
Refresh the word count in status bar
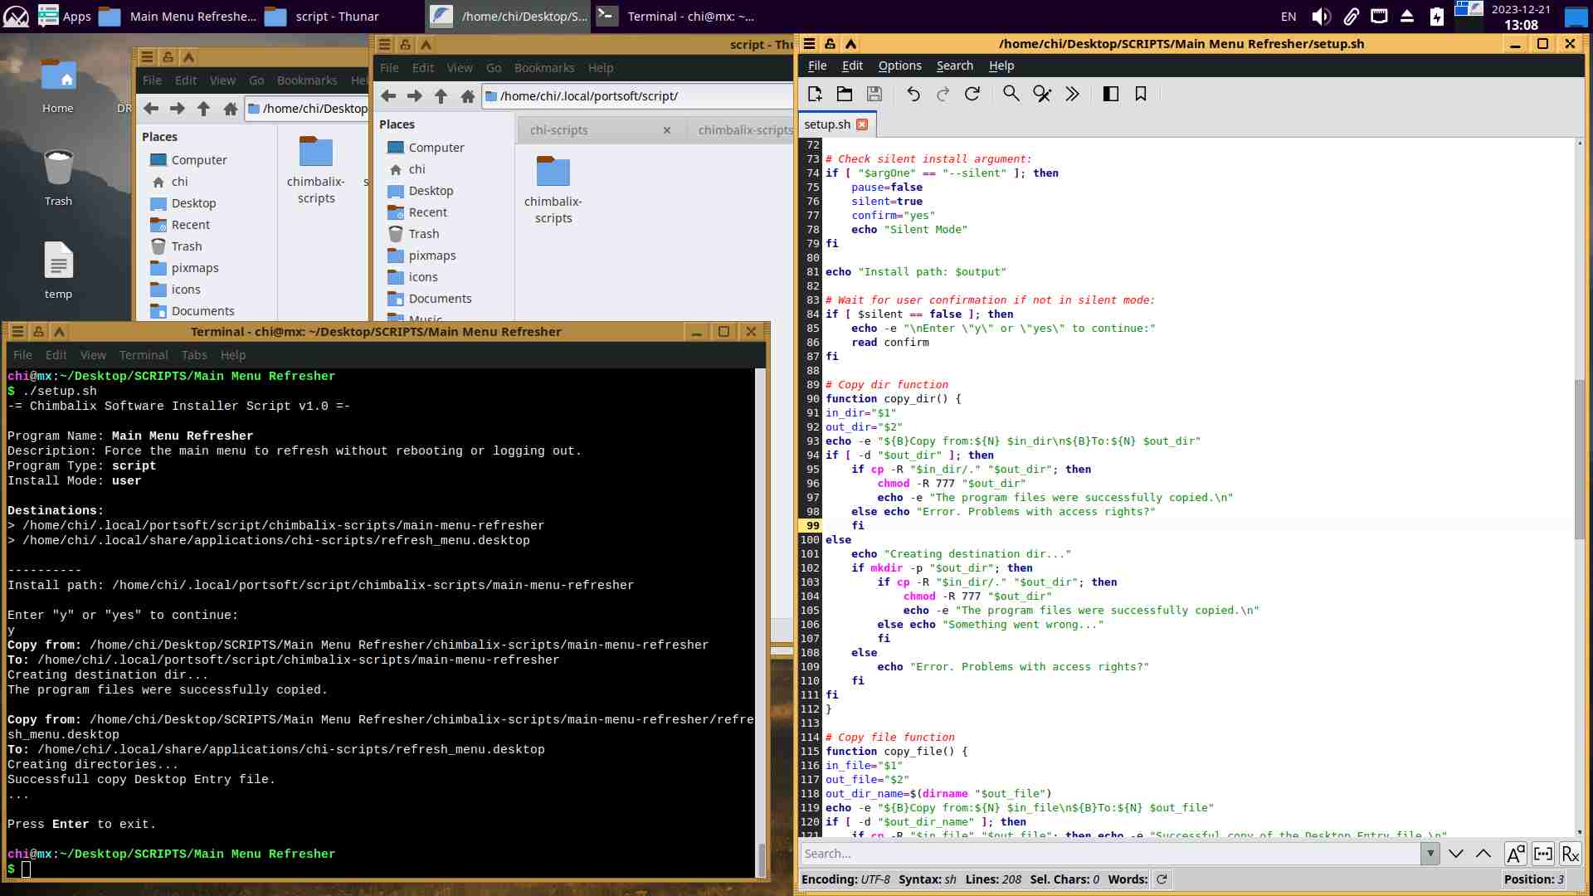point(1162,879)
